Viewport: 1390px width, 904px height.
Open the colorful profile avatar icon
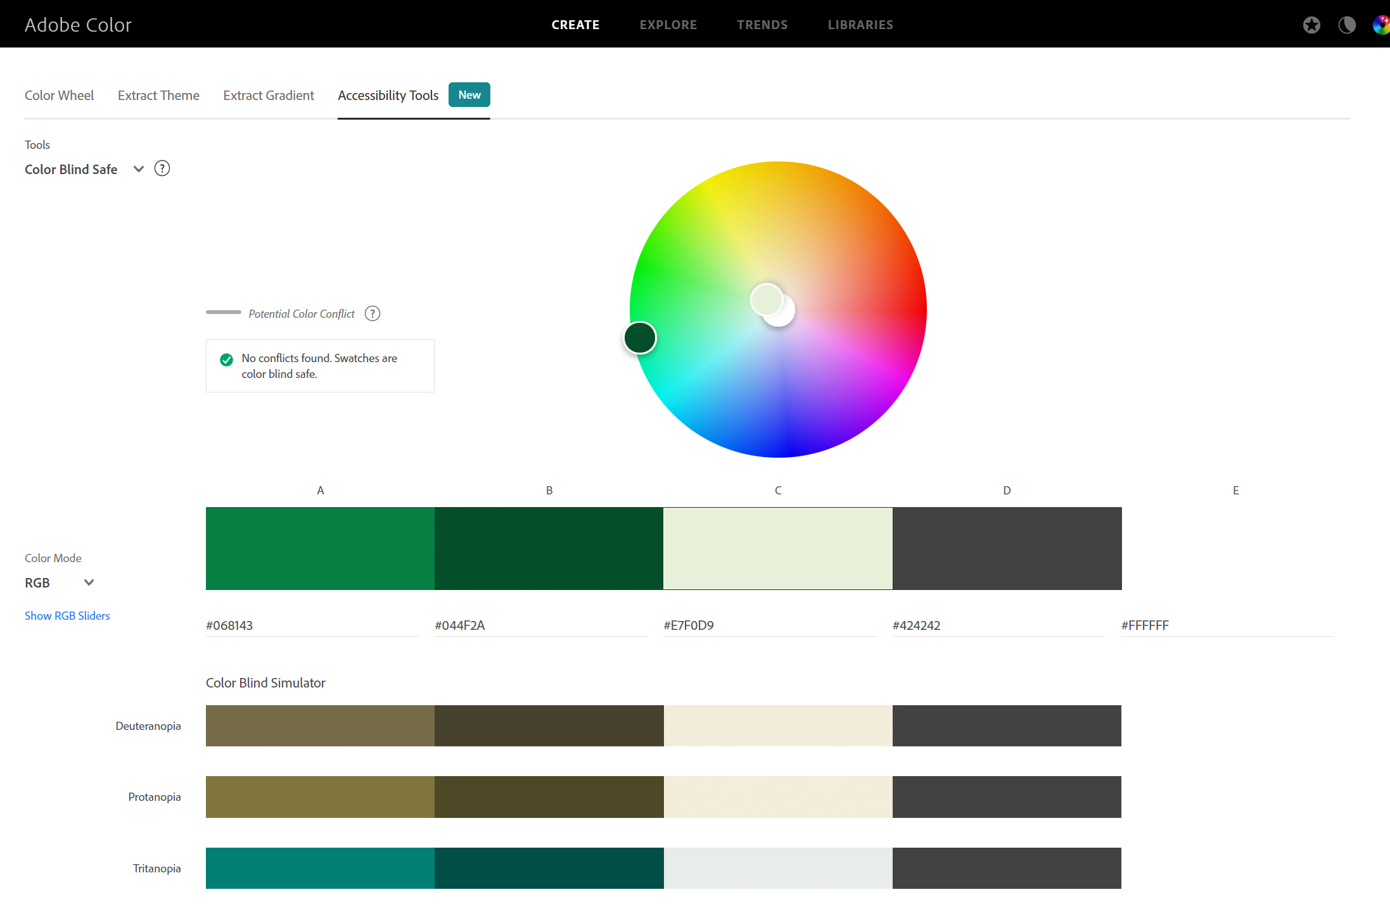[x=1381, y=25]
